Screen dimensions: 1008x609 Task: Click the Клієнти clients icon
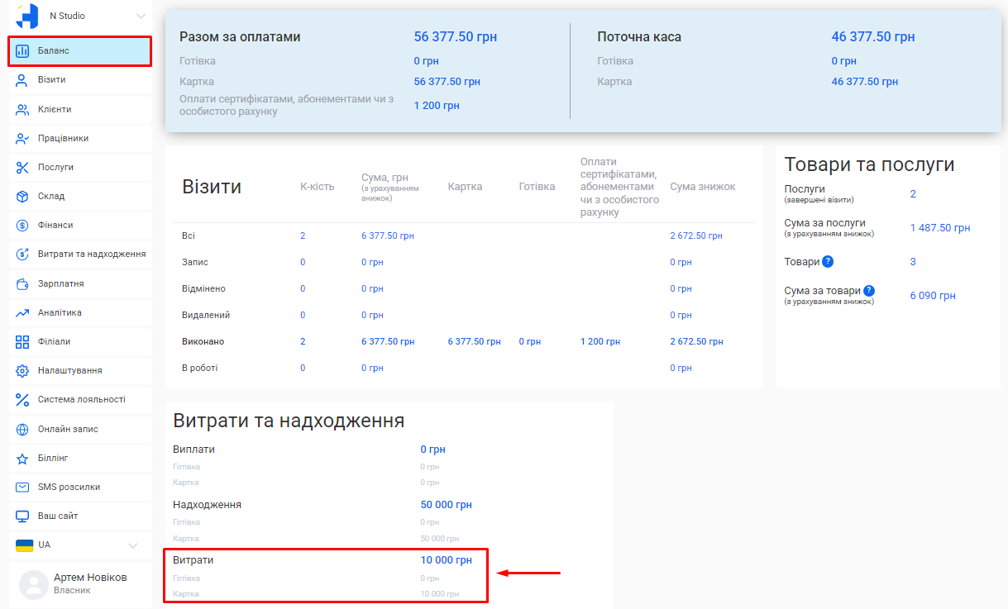pos(23,109)
